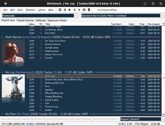Switch to the OpenLyrics Panel tab
165x126 pixels.
(x=57, y=21)
